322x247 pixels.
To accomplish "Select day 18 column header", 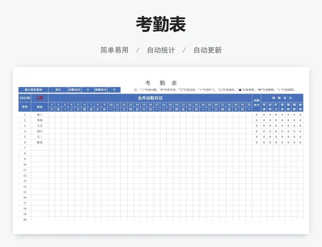I will point(164,105).
